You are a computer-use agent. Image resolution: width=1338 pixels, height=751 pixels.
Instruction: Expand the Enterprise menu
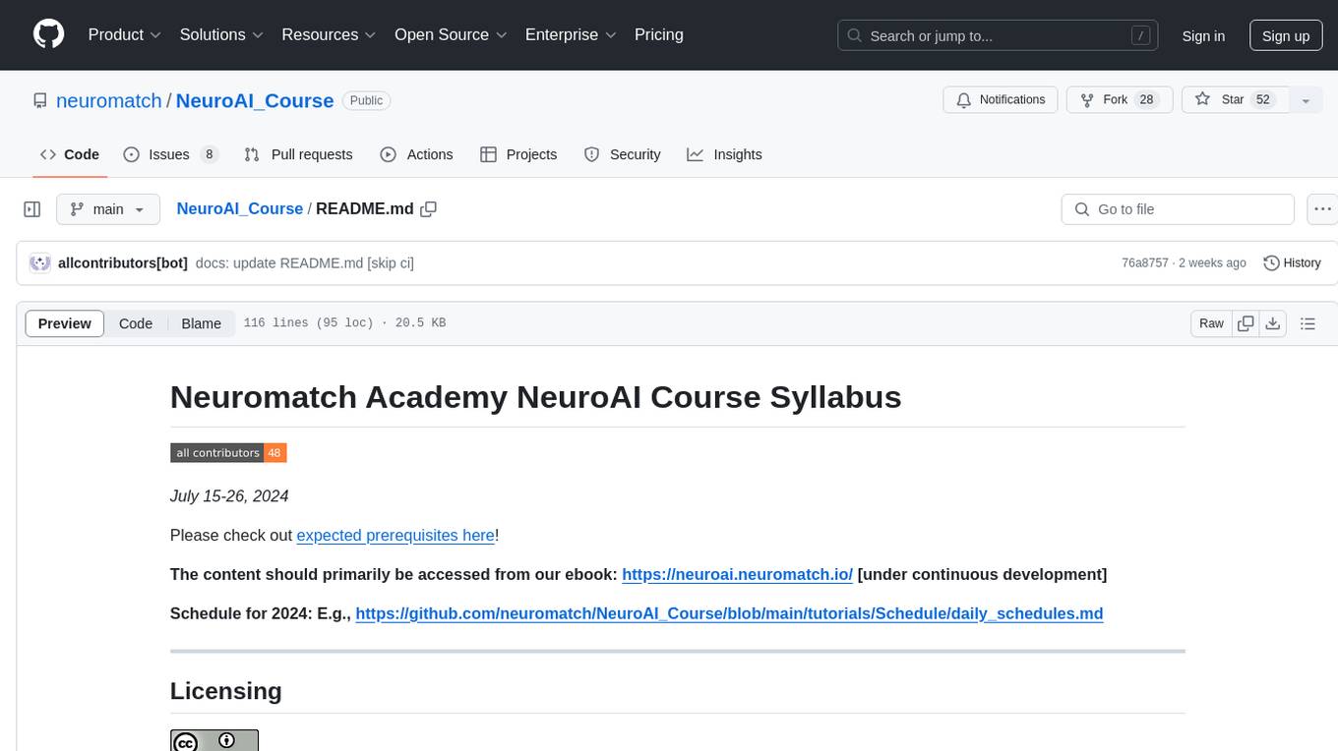coord(571,34)
